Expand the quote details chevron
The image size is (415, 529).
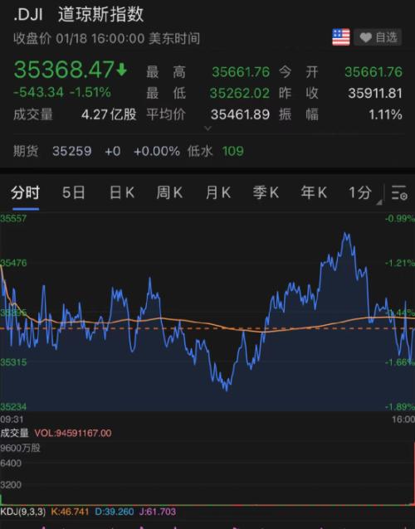(208, 129)
